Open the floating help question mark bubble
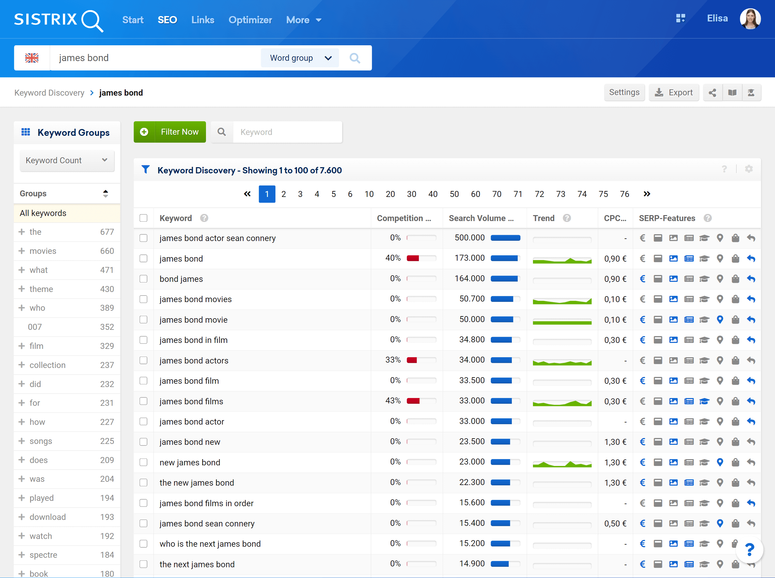 (x=749, y=550)
